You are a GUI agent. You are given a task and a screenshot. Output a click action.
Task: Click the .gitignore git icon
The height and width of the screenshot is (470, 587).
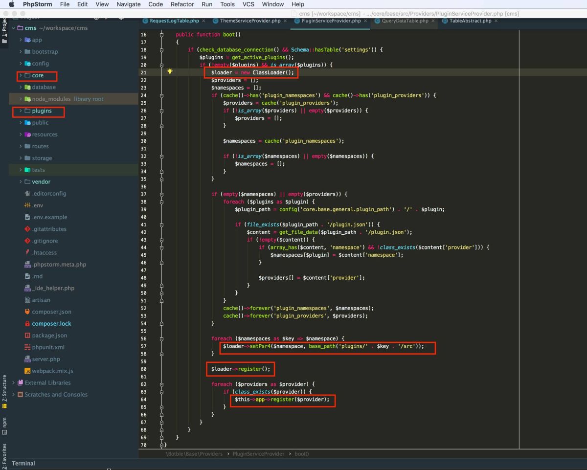(x=27, y=241)
